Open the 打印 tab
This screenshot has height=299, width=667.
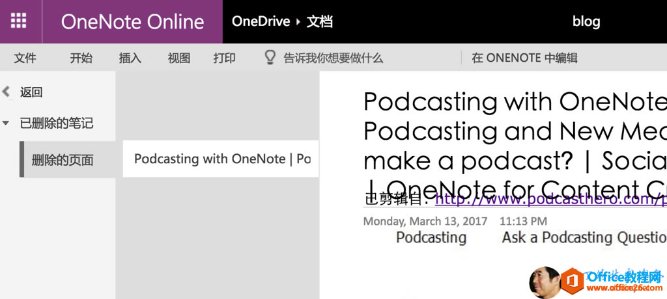click(224, 58)
